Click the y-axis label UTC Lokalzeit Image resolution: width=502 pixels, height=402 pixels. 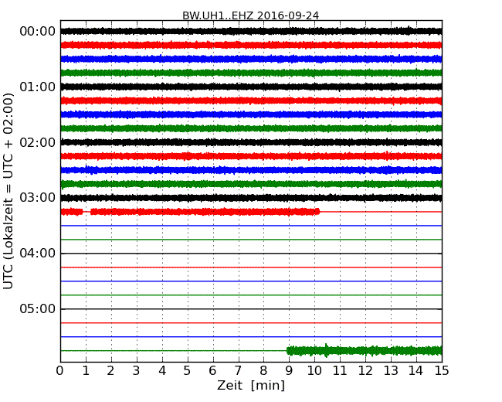[x=9, y=191]
